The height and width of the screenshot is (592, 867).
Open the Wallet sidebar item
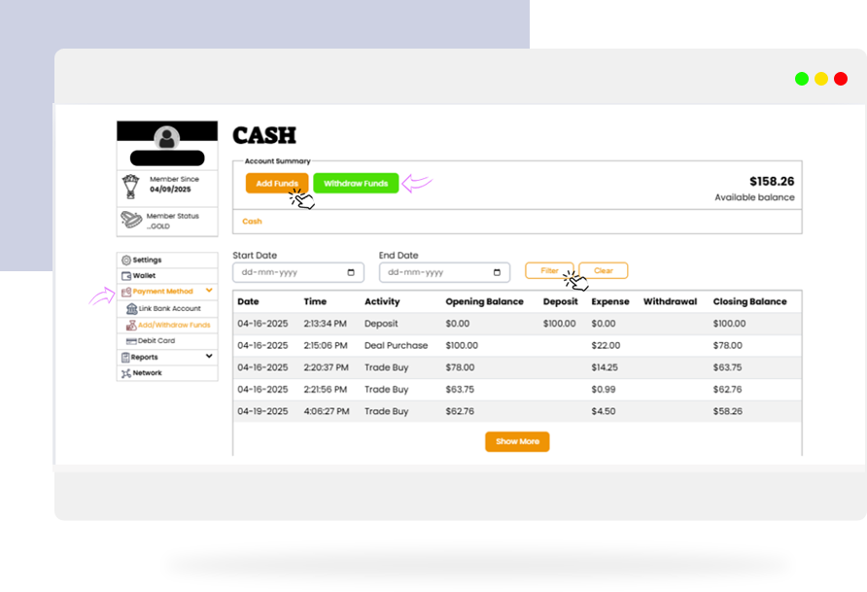click(144, 276)
